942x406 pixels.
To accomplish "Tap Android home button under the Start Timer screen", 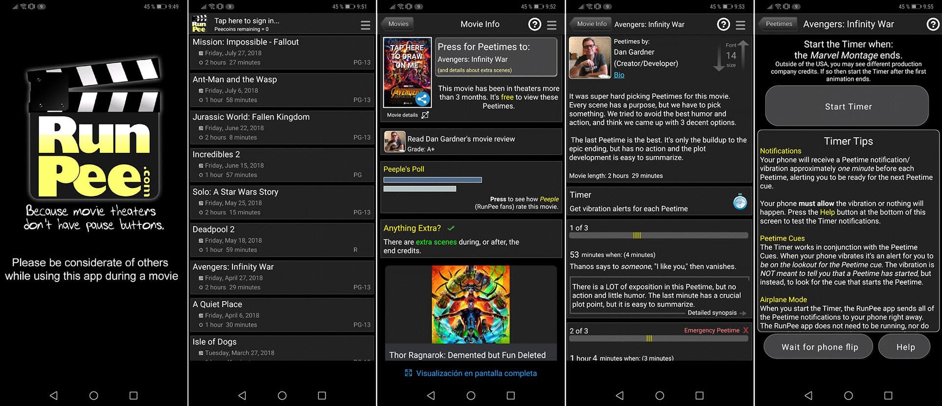I will (x=848, y=395).
